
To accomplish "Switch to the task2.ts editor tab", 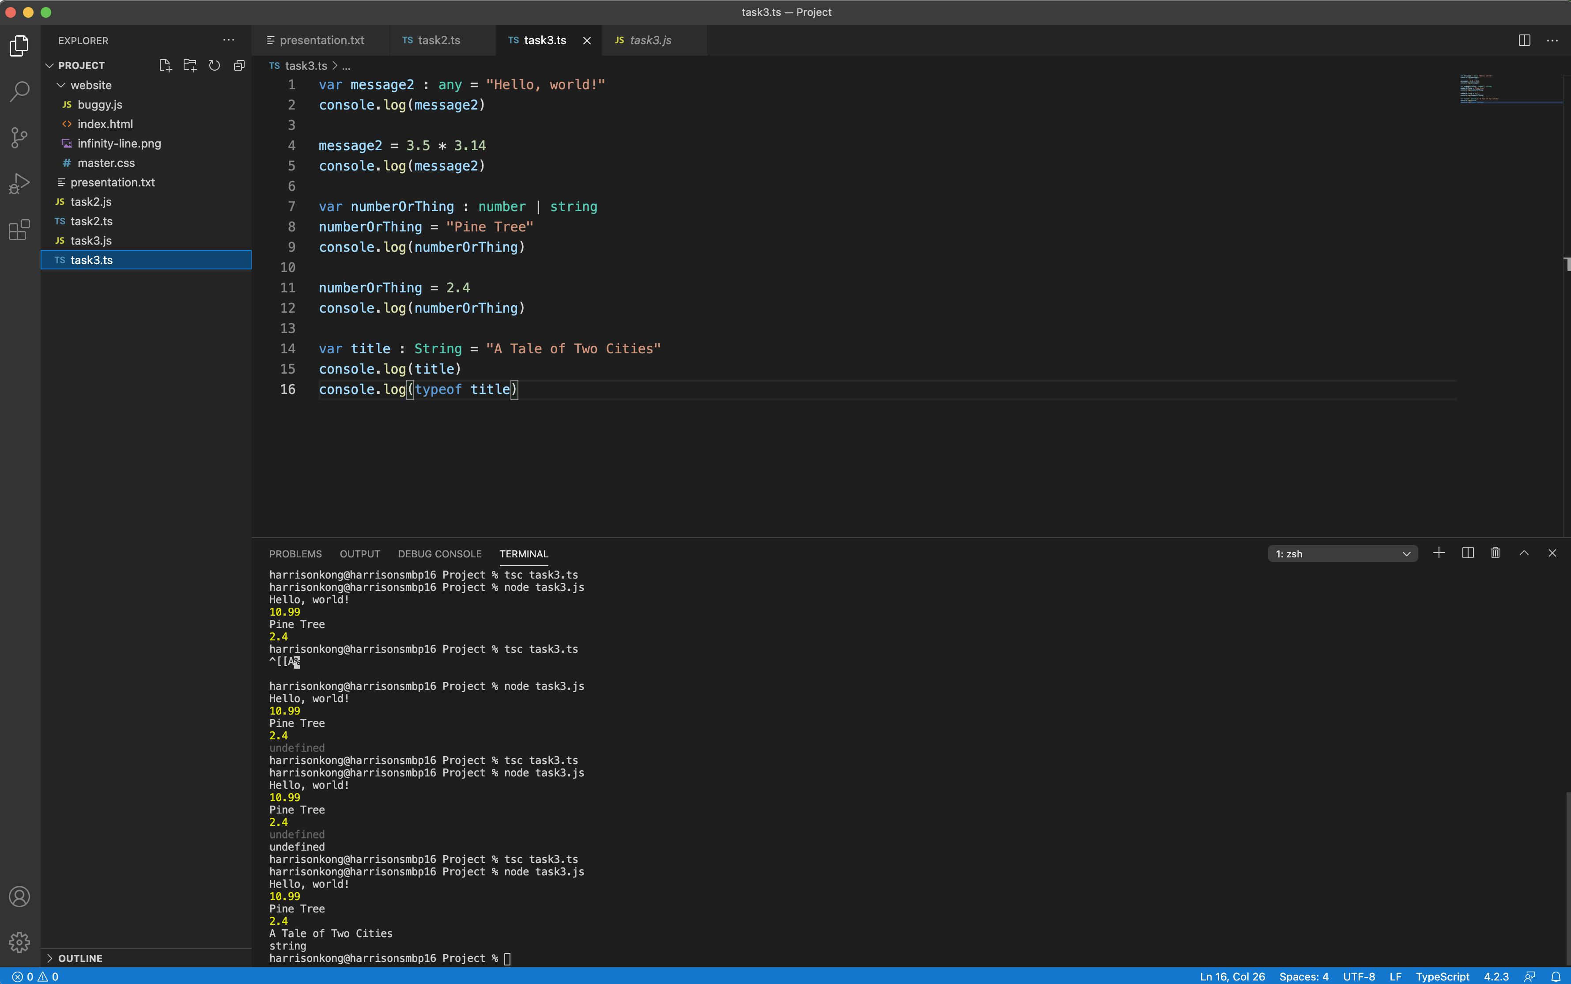I will pos(438,40).
